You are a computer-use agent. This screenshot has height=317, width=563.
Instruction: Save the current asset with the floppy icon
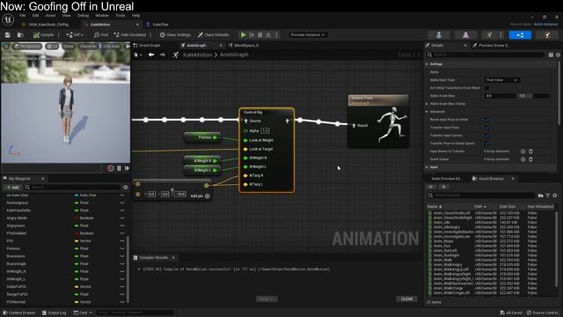click(8, 35)
